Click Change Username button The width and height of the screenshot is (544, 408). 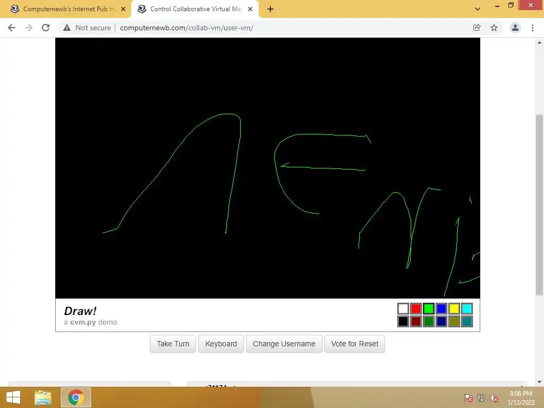284,344
